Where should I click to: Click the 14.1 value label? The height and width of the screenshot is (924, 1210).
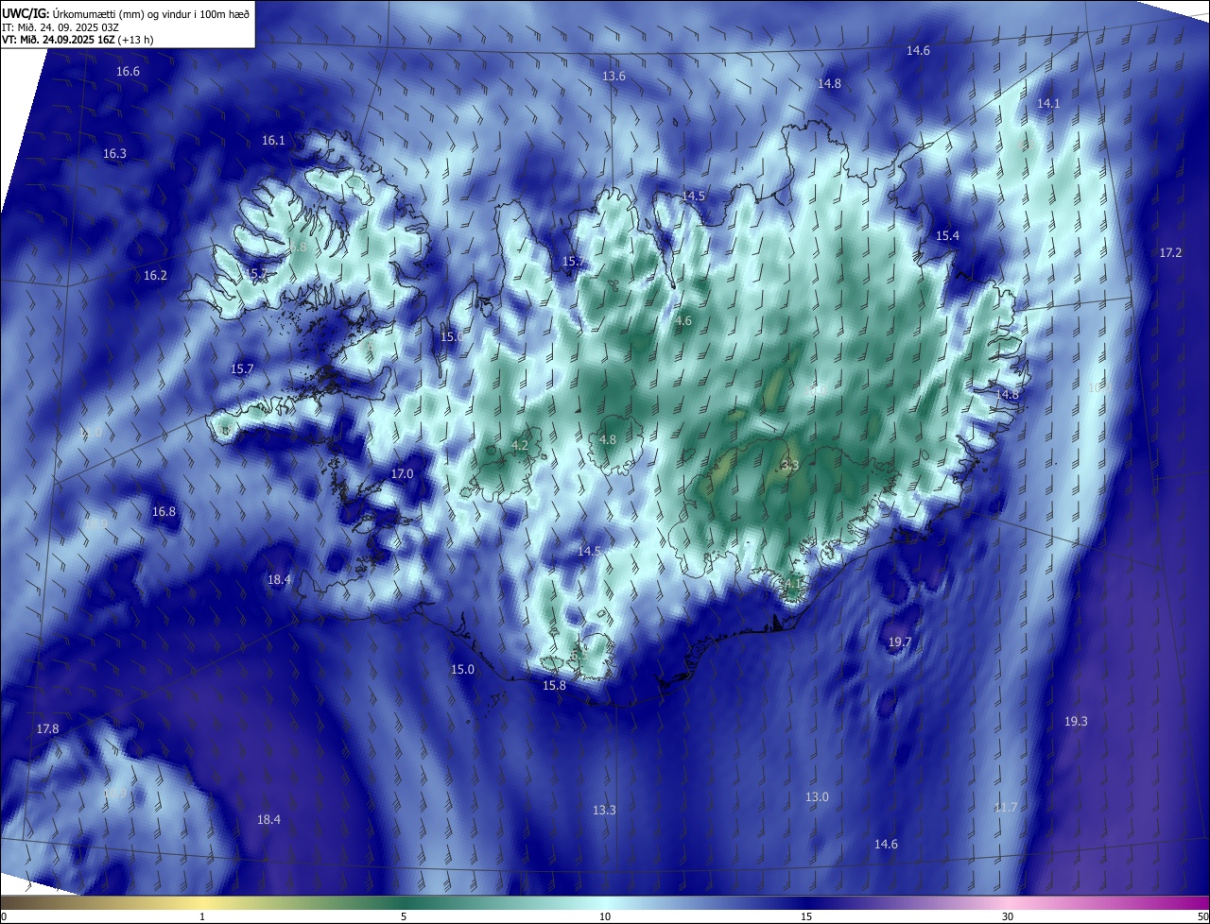[1048, 103]
